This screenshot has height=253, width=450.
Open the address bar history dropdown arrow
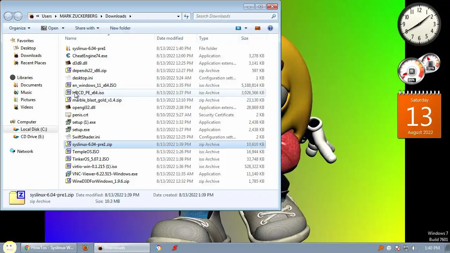click(178, 16)
